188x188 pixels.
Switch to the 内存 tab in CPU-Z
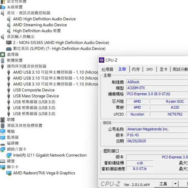pyautogui.click(x=136, y=69)
